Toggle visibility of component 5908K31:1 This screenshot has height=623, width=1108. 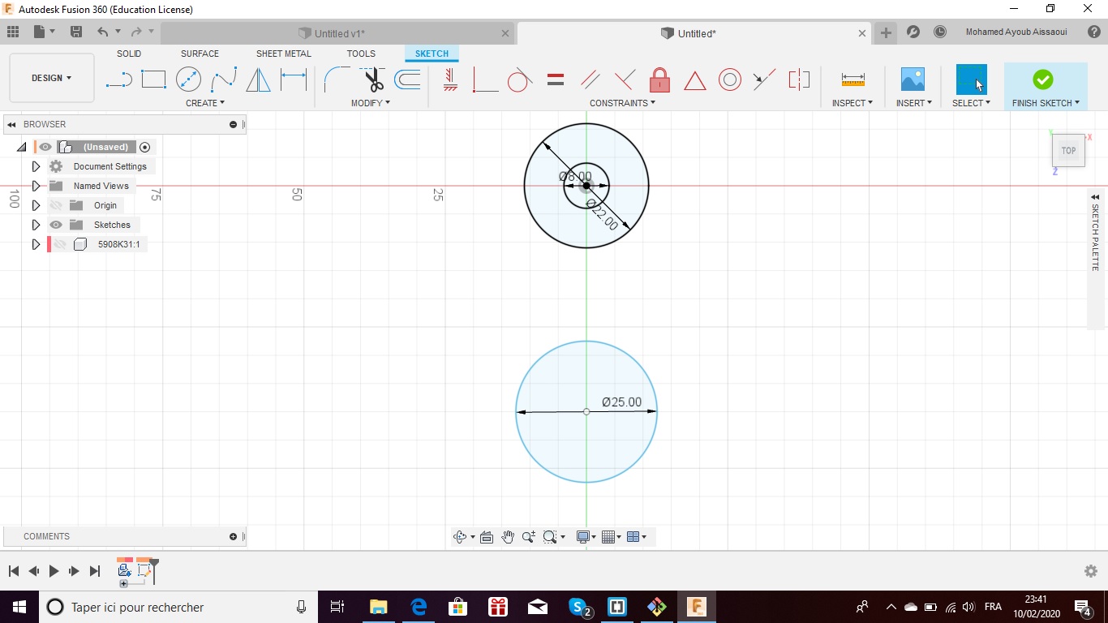coord(60,244)
